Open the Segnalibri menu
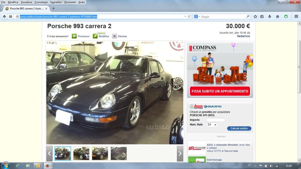 56,2
